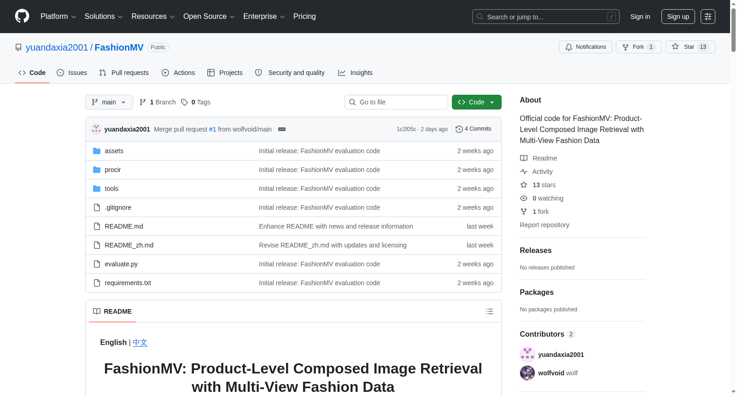Open the Open Source dropdown
The height and width of the screenshot is (396, 737).
coord(209,17)
